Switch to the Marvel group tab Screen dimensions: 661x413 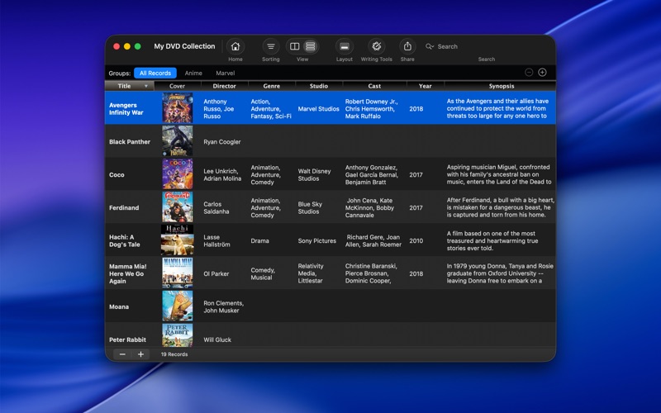[225, 73]
